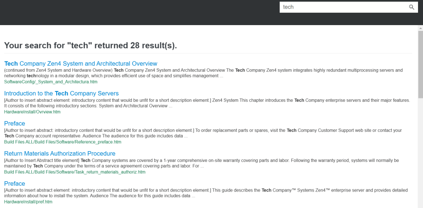The height and width of the screenshot is (208, 423).
Task: Click the Task_return_materials_authoriz.htm path
Action: point(75,172)
